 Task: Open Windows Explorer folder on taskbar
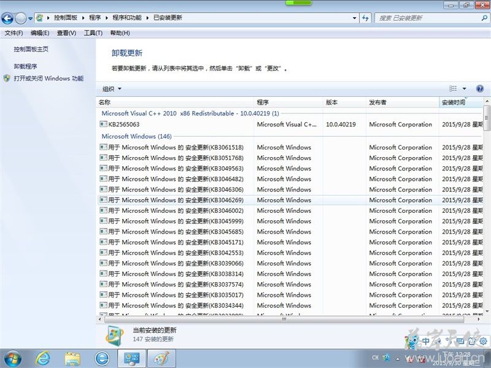click(72, 359)
